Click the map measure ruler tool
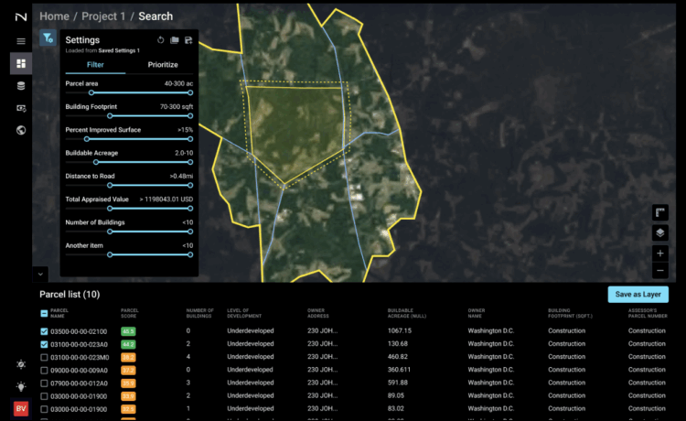Image resolution: width=686 pixels, height=421 pixels. 660,212
